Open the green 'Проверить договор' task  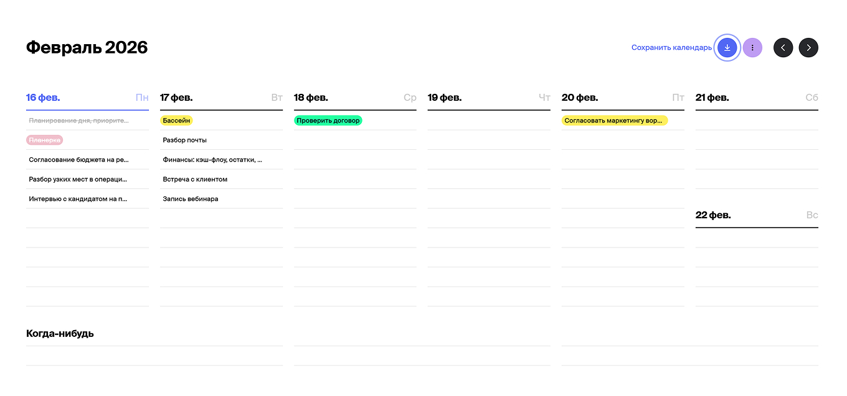click(x=328, y=121)
